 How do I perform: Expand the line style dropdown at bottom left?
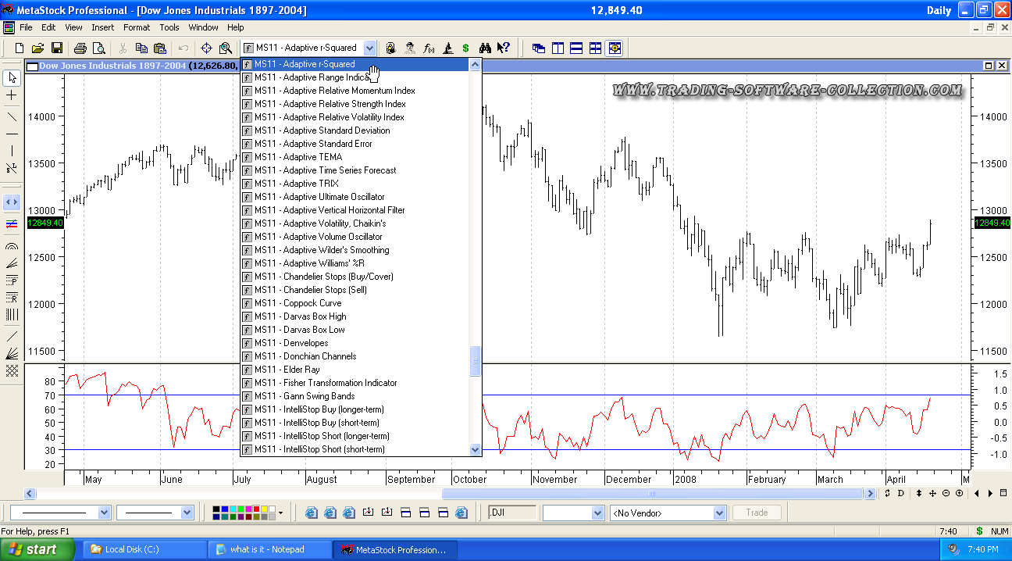104,513
